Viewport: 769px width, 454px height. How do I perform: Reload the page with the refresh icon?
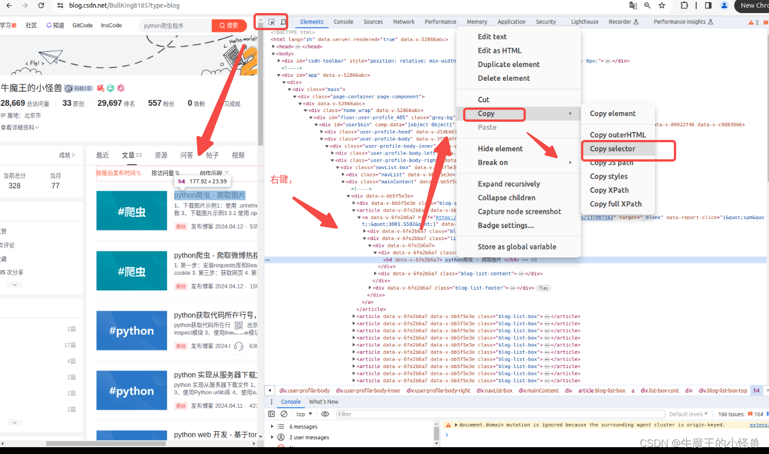click(41, 5)
